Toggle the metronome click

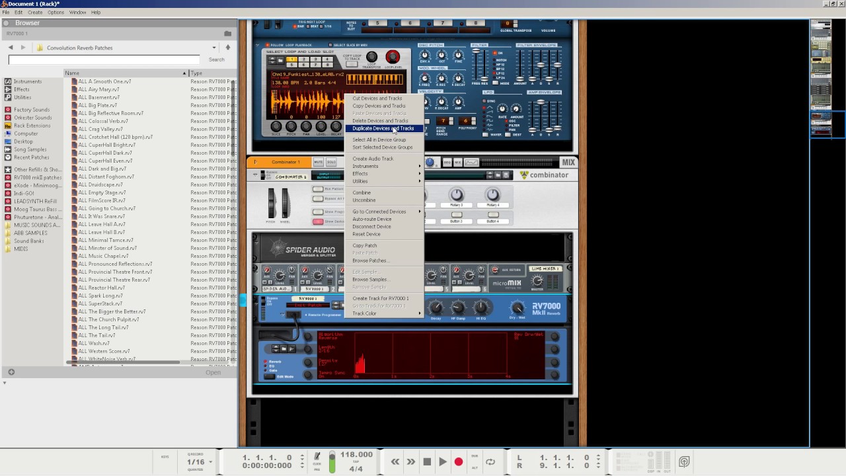tap(317, 456)
